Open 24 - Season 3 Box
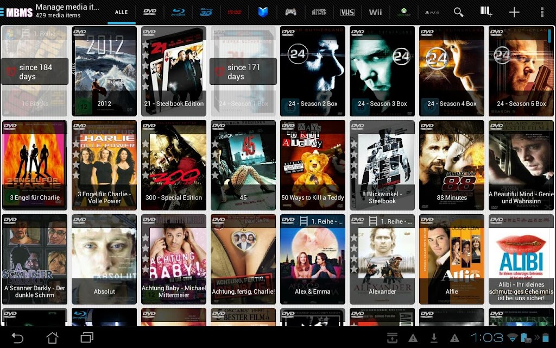 point(382,71)
